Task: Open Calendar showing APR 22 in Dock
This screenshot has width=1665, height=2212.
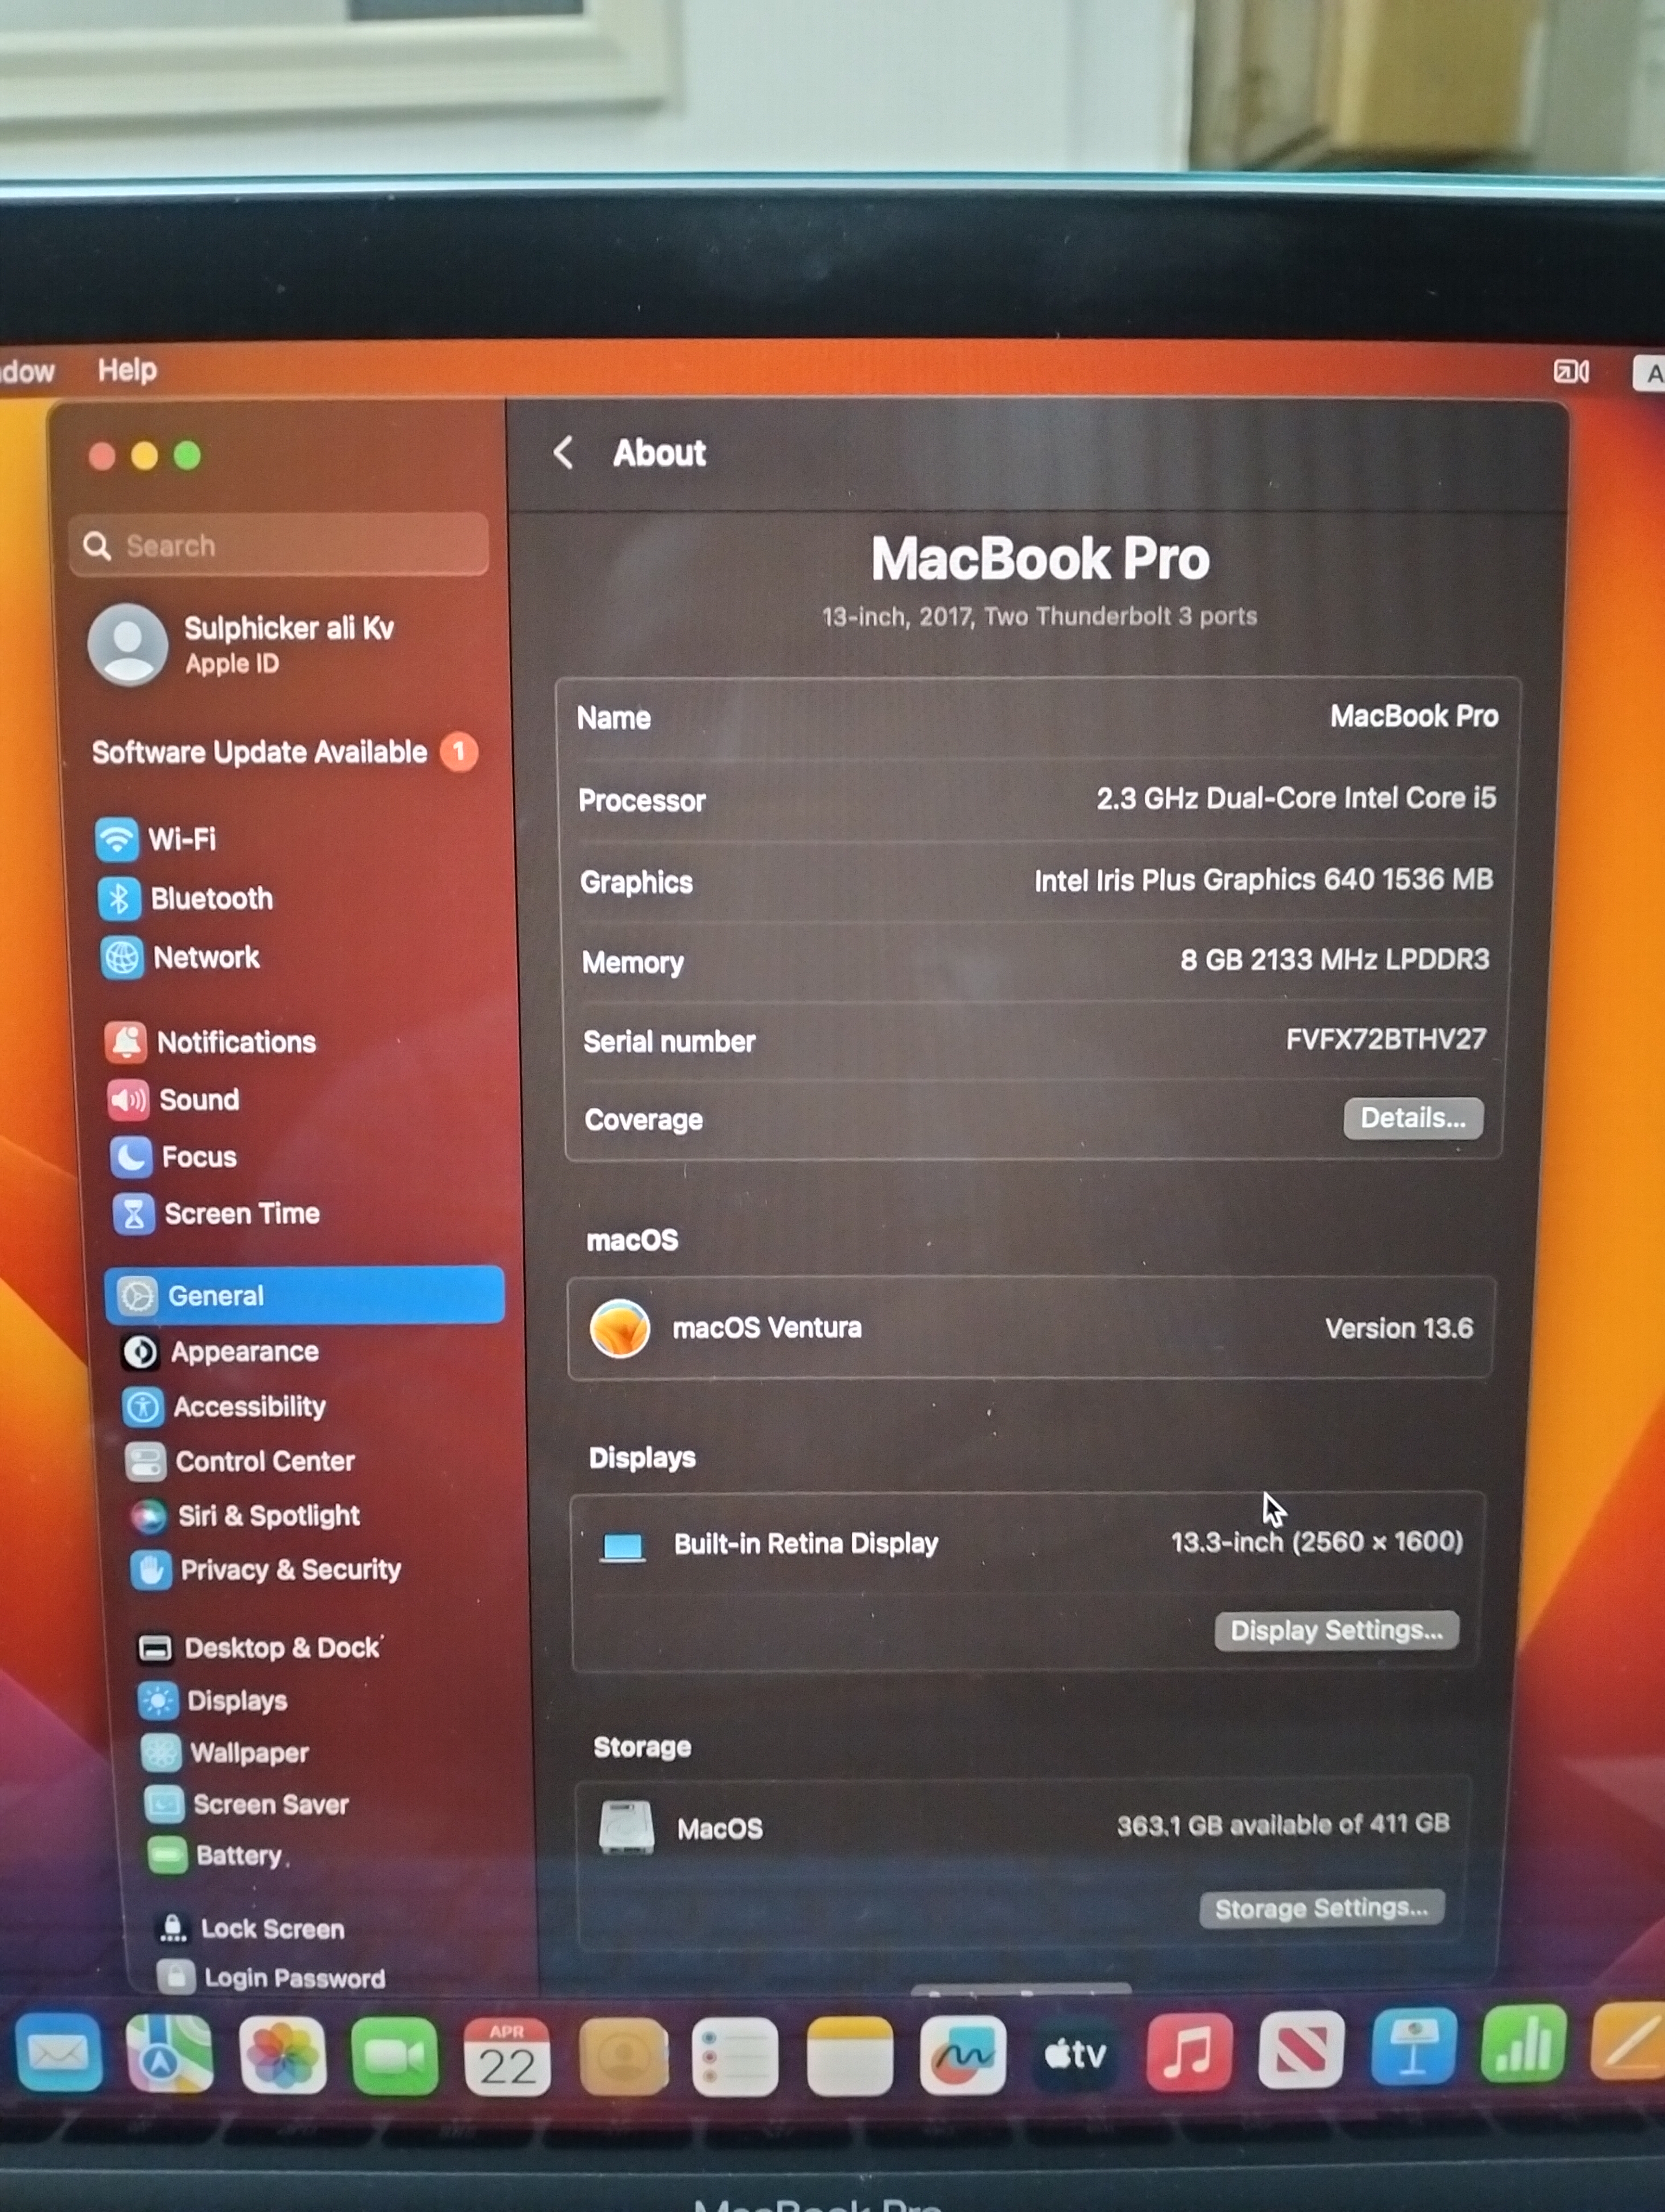Action: [x=508, y=2056]
